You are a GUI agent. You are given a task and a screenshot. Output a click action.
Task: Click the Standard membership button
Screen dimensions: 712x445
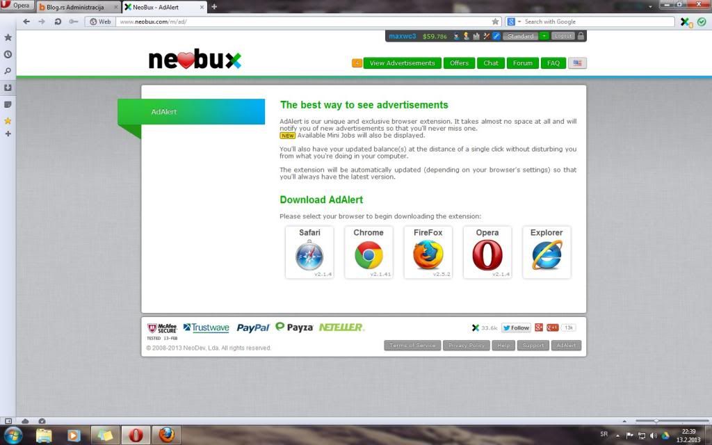(x=520, y=36)
